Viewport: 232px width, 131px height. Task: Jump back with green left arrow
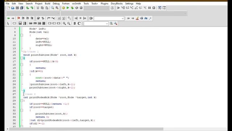pyautogui.click(x=8, y=18)
